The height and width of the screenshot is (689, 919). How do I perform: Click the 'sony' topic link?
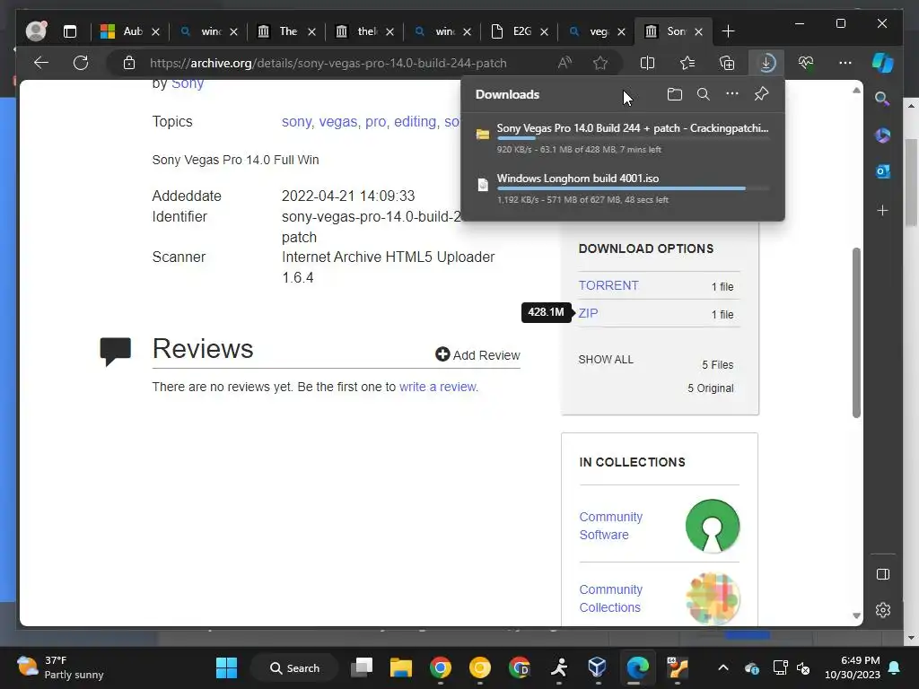point(296,121)
